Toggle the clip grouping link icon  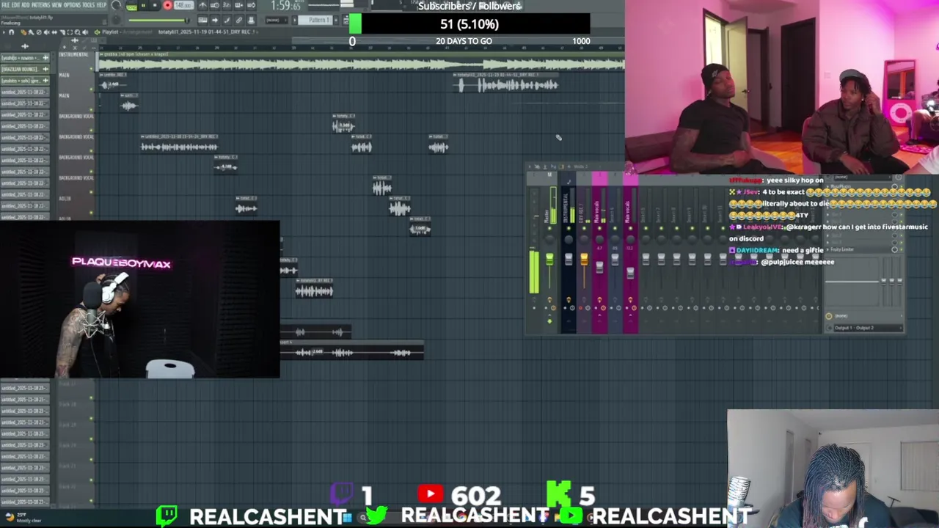pyautogui.click(x=238, y=20)
